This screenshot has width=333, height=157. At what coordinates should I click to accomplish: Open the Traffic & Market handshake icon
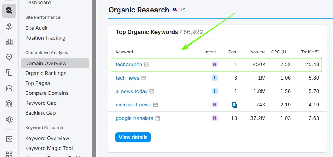point(9,26)
